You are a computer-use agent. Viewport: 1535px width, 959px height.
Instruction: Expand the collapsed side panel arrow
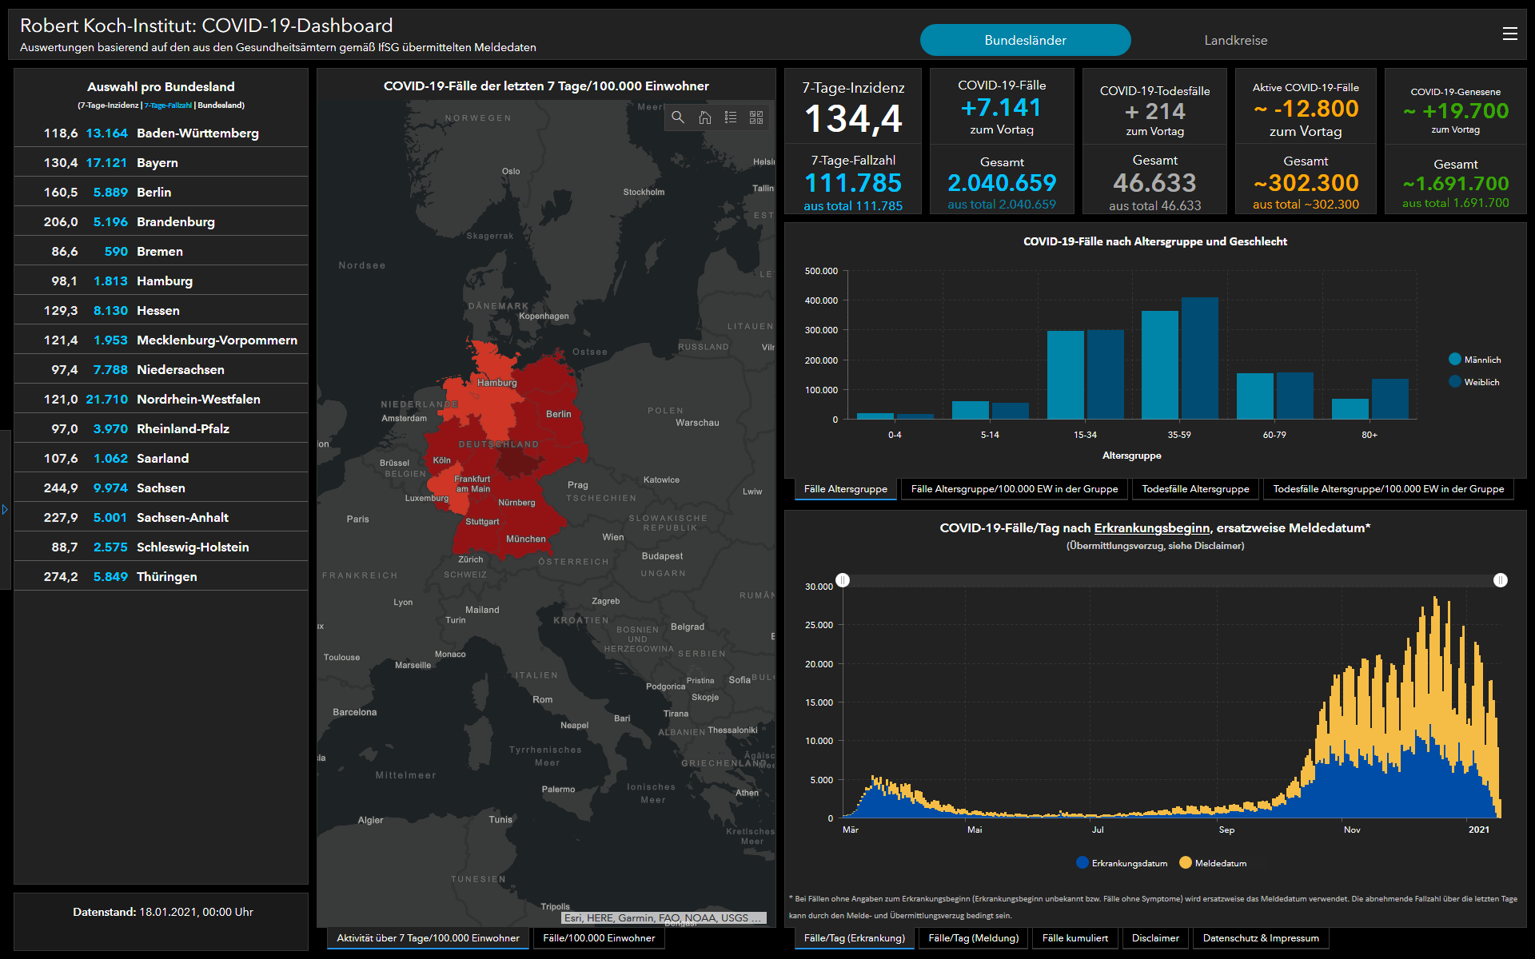pyautogui.click(x=5, y=509)
